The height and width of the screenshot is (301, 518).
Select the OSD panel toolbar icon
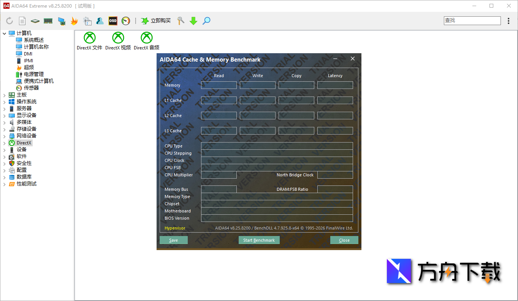pos(112,21)
